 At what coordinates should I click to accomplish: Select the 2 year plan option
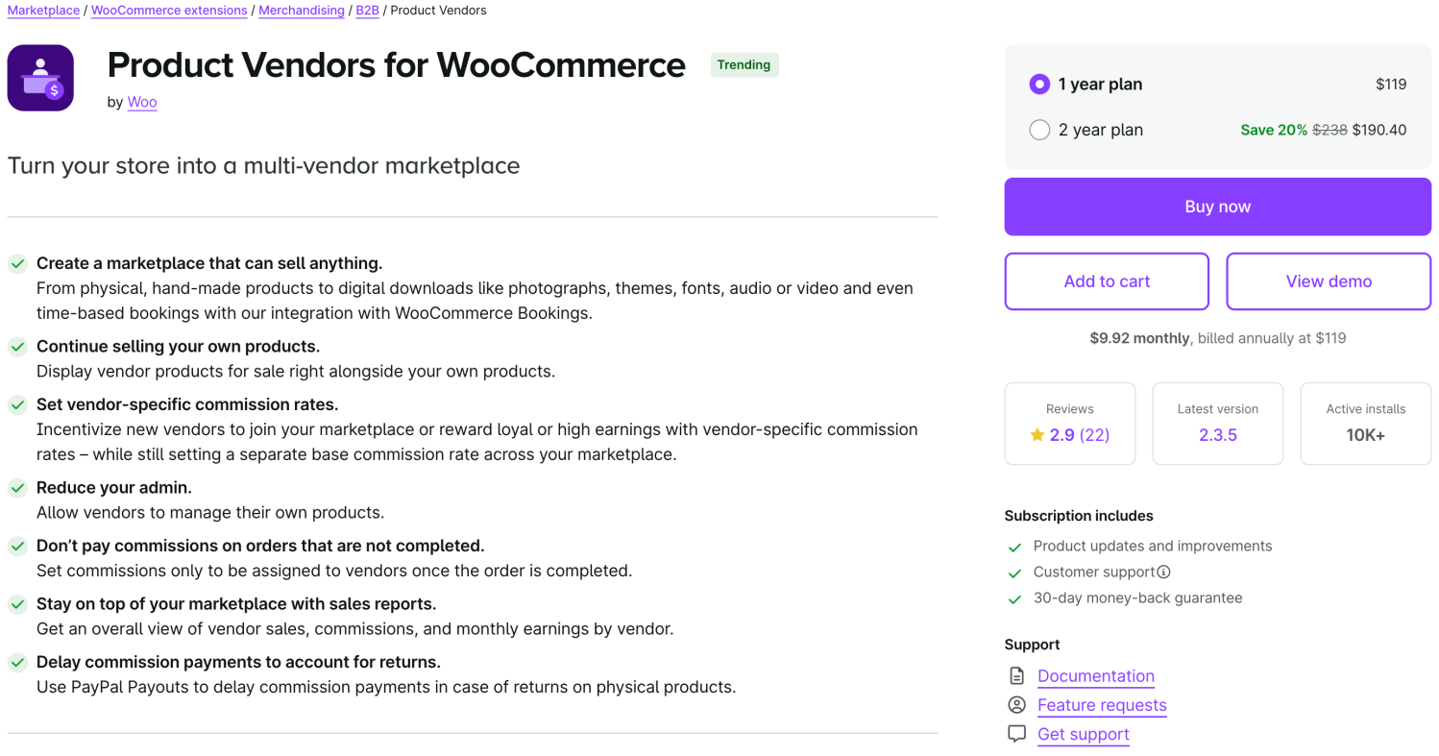(x=1039, y=130)
